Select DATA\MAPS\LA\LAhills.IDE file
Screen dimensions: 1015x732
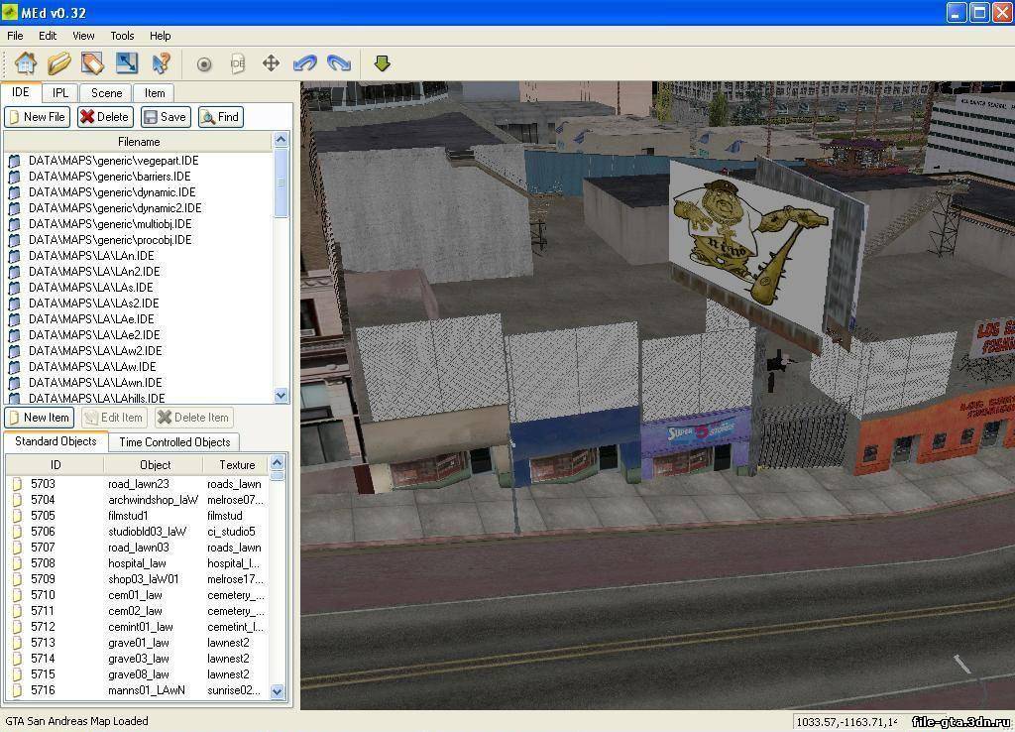pyautogui.click(x=96, y=399)
